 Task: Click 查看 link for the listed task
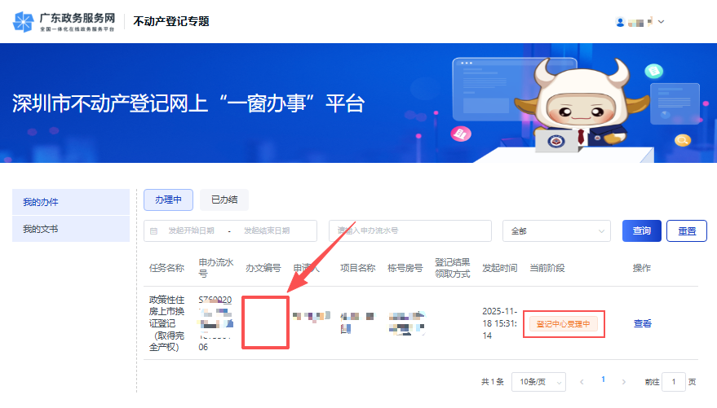tap(643, 323)
